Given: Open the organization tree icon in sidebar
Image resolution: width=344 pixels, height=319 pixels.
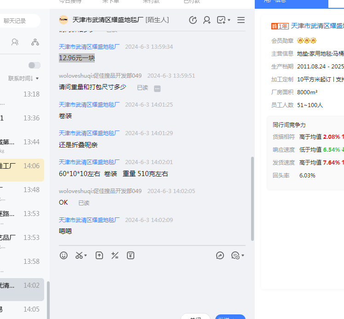Looking at the screenshot, I should (35, 42).
